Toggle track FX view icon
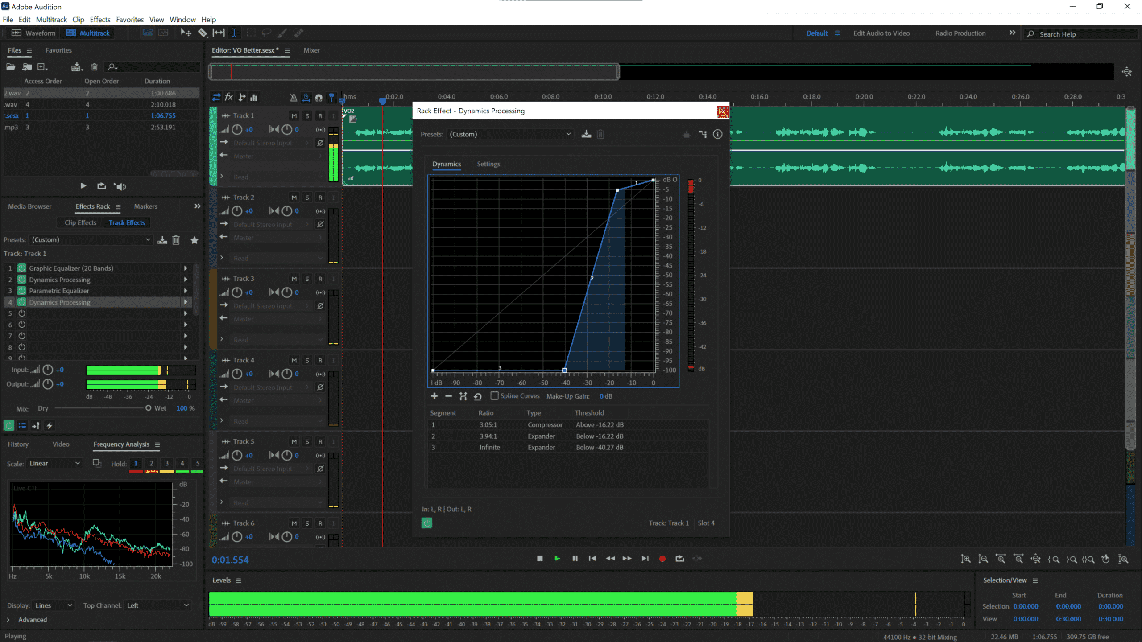The image size is (1142, 642). [x=229, y=97]
